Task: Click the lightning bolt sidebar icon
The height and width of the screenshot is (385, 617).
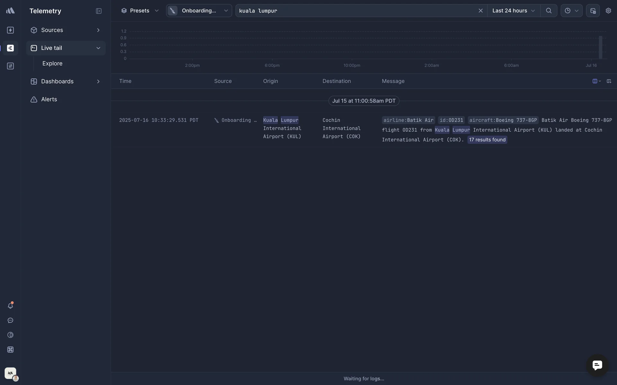Action: [x=10, y=30]
